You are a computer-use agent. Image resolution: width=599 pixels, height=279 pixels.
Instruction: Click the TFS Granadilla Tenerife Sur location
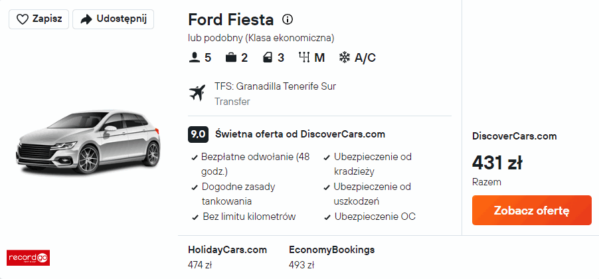click(x=276, y=86)
